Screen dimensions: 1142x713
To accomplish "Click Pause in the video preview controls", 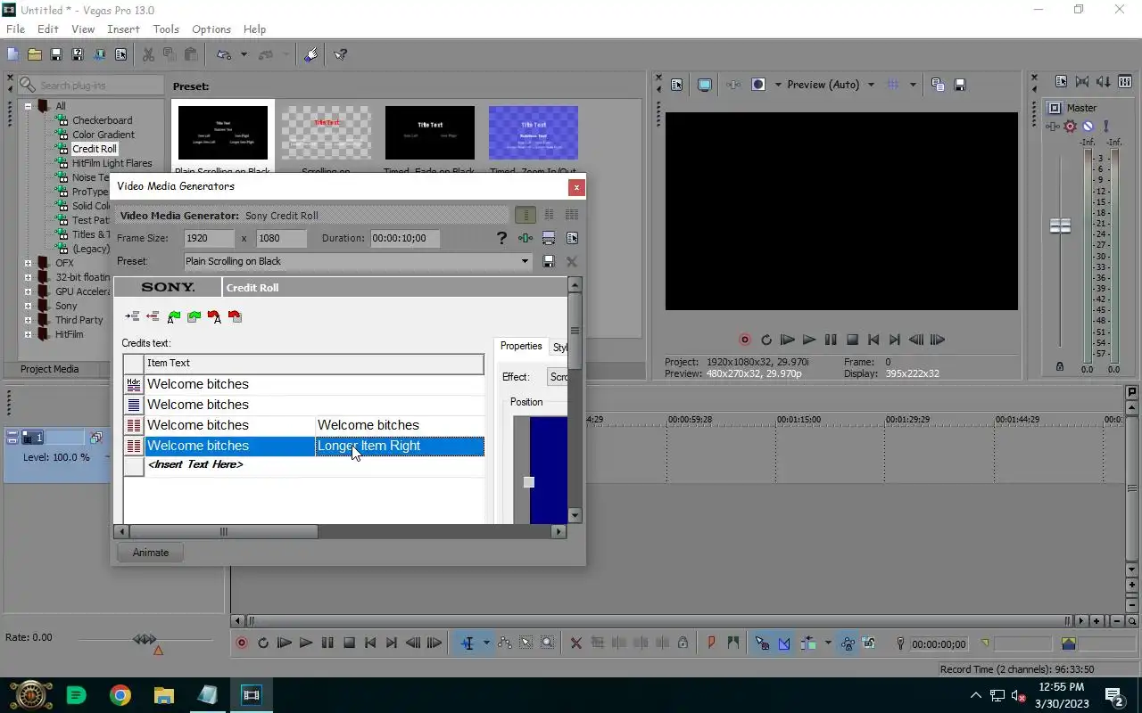I will [831, 340].
